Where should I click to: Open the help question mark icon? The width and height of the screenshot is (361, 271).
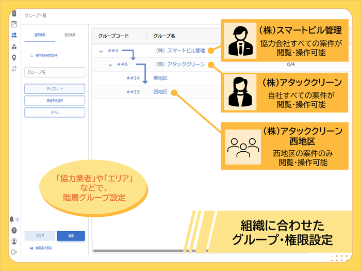[14, 230]
